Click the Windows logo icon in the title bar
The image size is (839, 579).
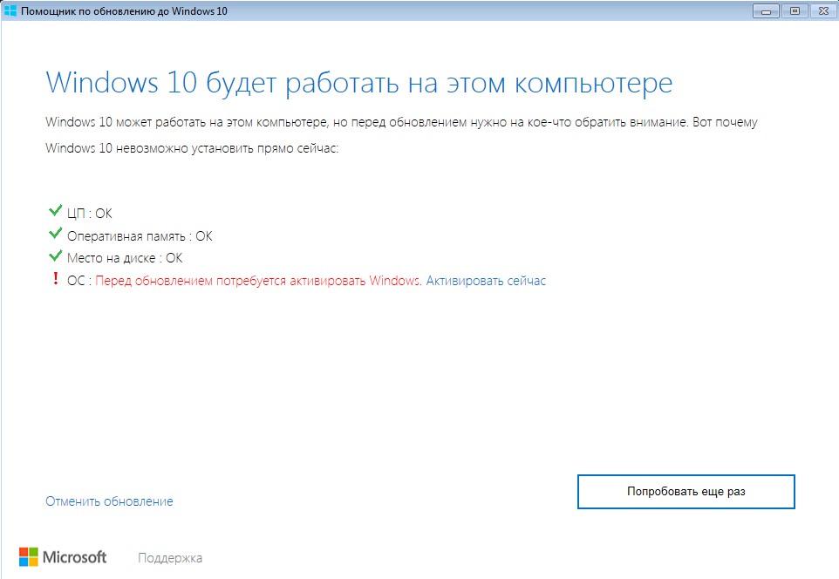point(10,10)
